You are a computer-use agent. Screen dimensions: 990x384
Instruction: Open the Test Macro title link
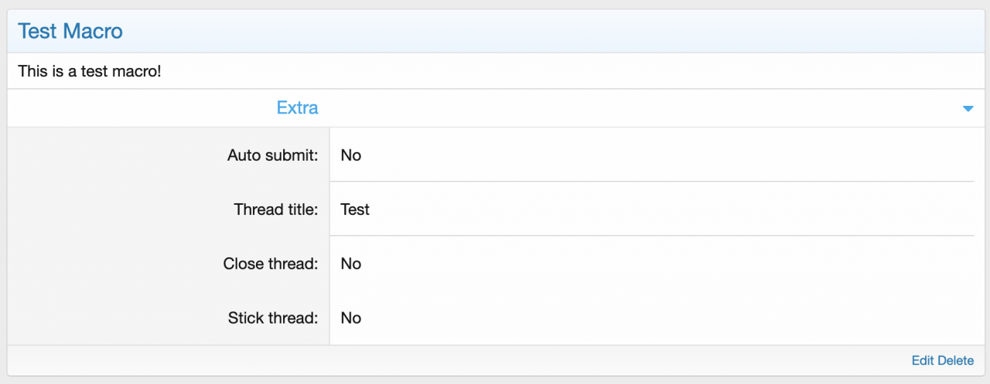(70, 32)
